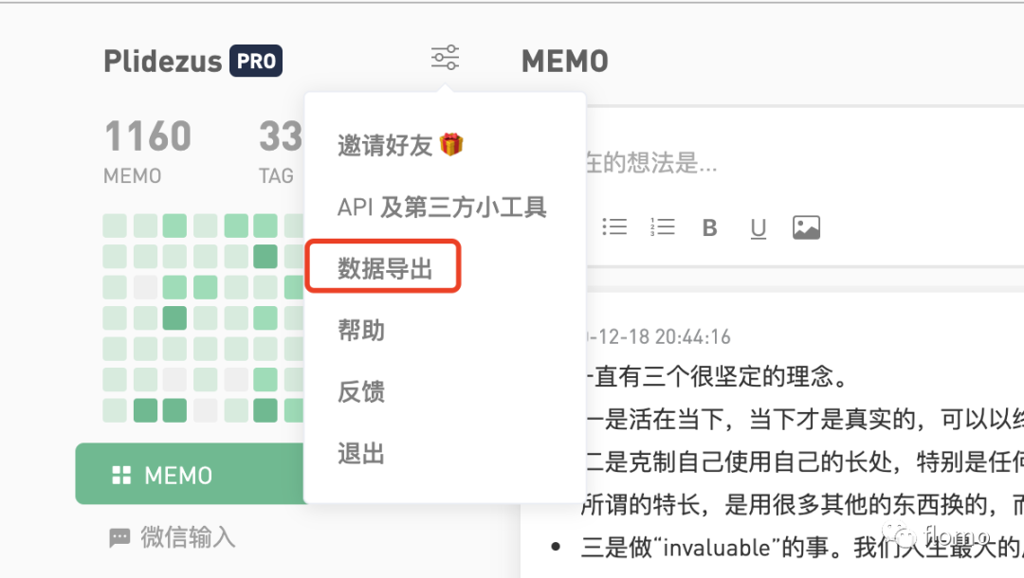Open the settings sliders icon menu
This screenshot has width=1024, height=578.
[x=445, y=58]
